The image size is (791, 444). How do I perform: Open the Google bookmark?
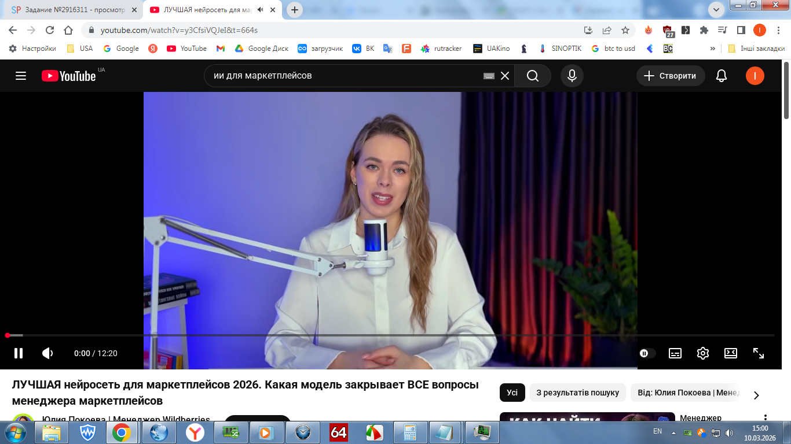121,49
